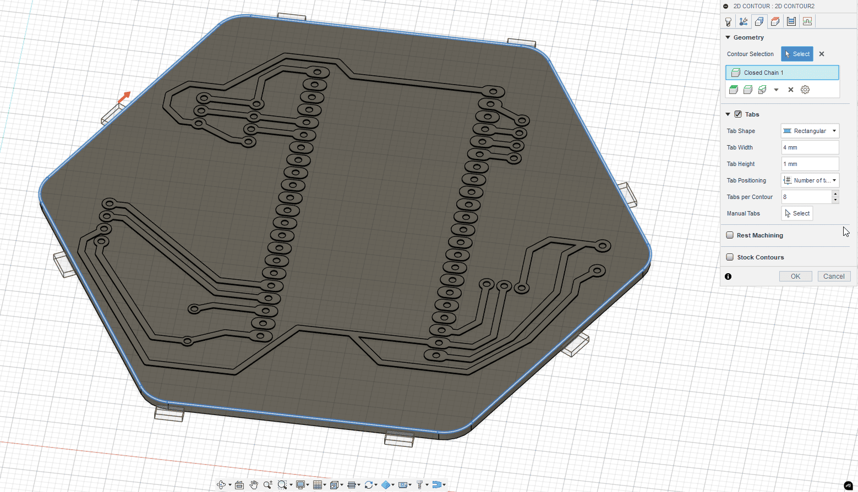858x492 pixels.
Task: Open the Zoom Window dropdown arrow
Action: coord(291,485)
